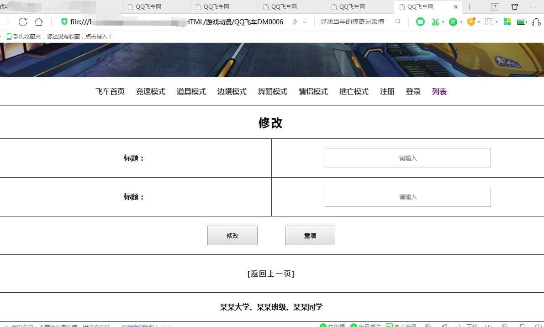The image size is (544, 327).
Task: Expand the address bar dropdown arrow
Action: click(305, 22)
